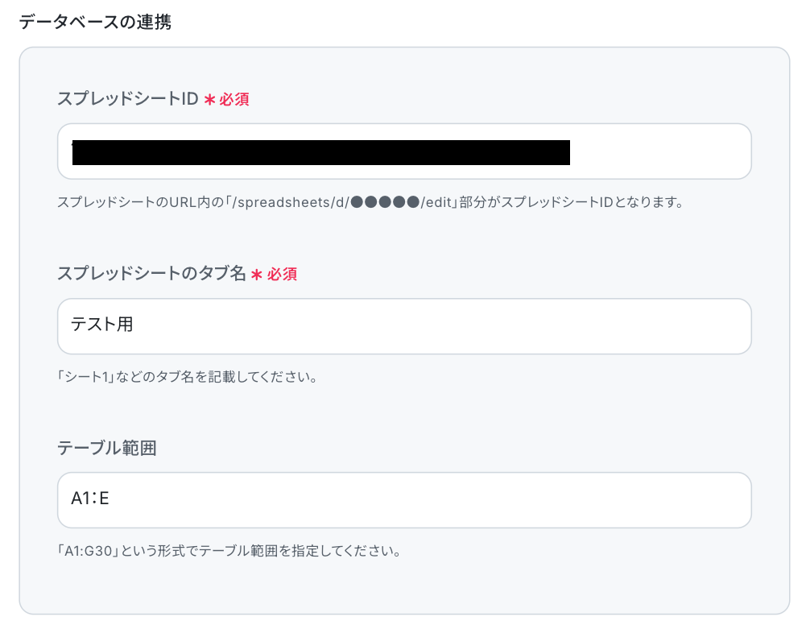Click the テーブル範囲 label text

(x=107, y=447)
